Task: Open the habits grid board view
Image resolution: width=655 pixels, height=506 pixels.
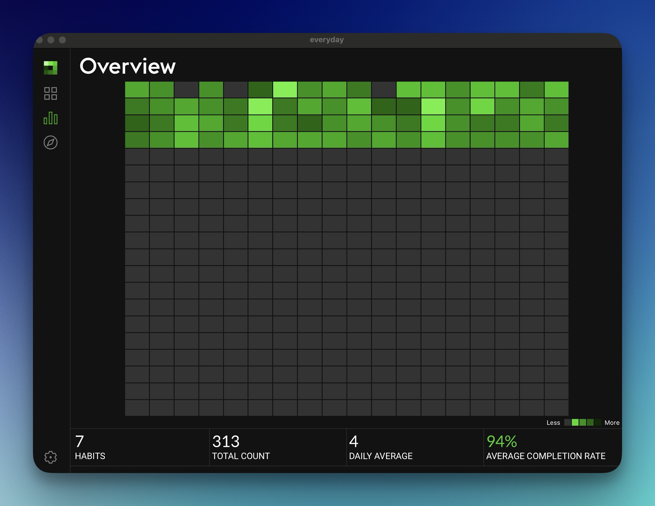Action: 50,93
